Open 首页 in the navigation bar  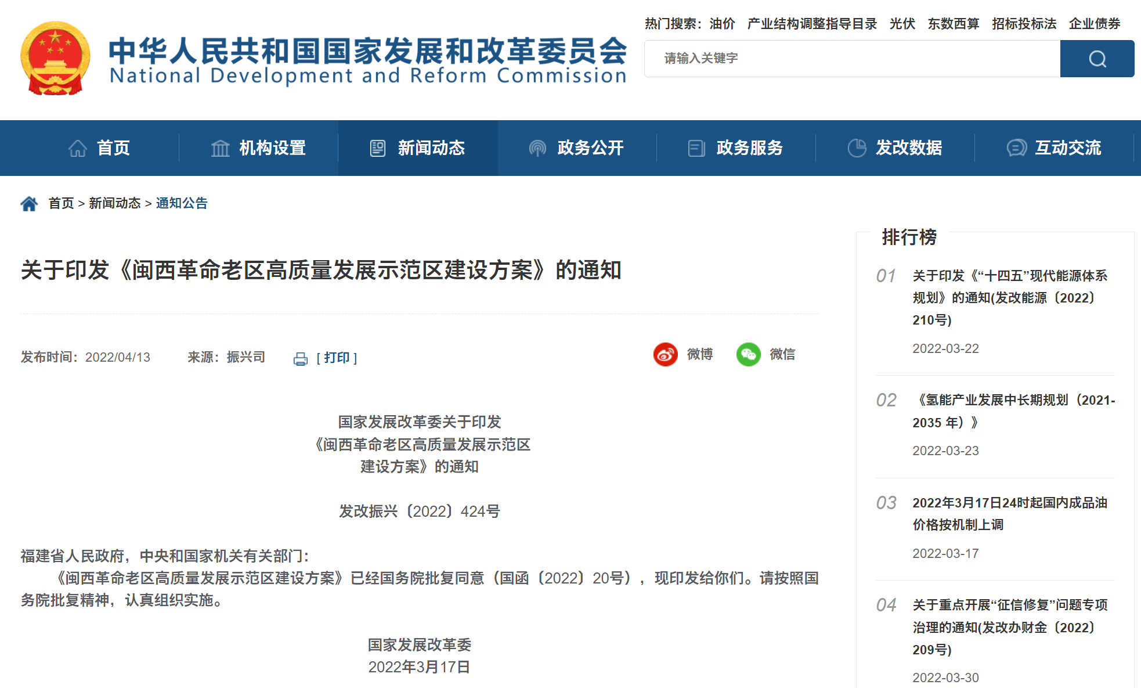(x=99, y=148)
